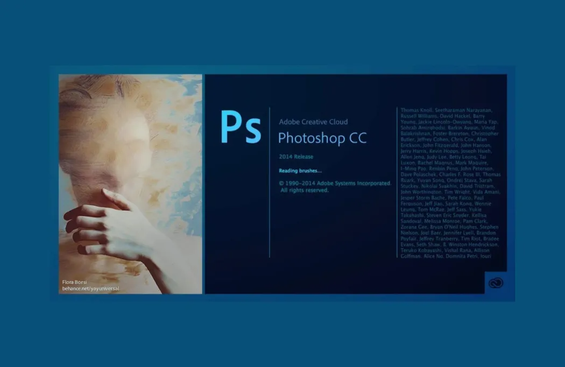The height and width of the screenshot is (367, 565).
Task: Click "Vida Amani" in the credits
Action: tap(486, 192)
